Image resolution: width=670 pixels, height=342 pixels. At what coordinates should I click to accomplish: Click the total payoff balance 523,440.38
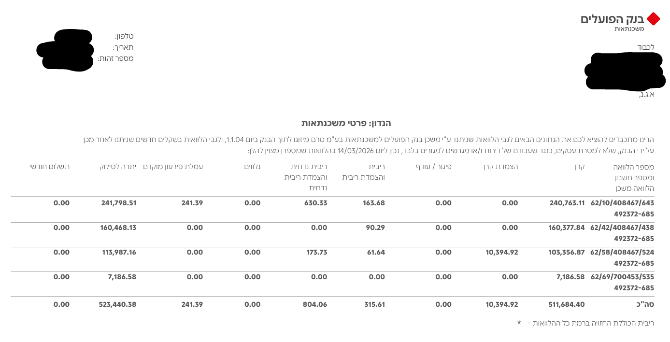[x=112, y=304]
